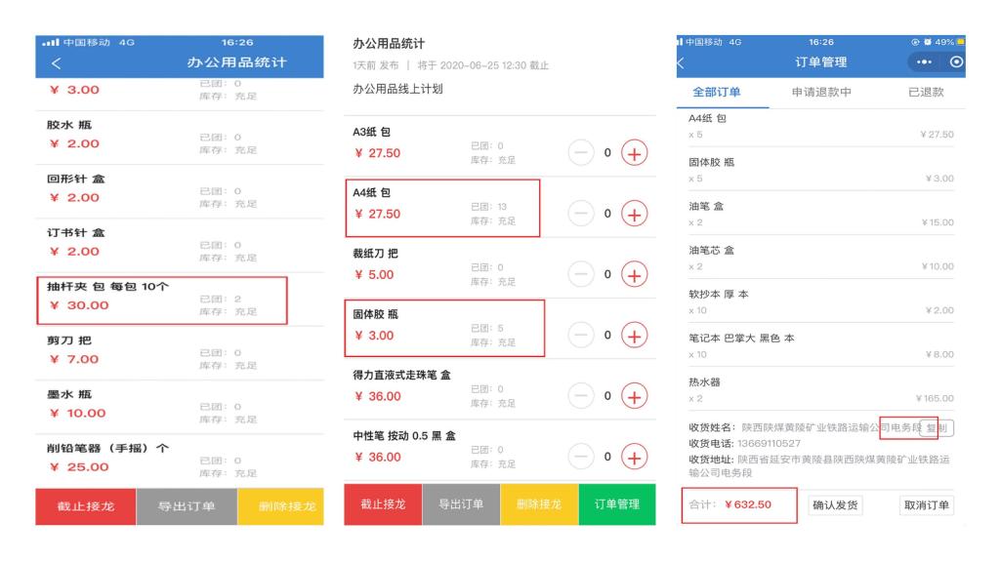This screenshot has width=1000, height=561.
Task: Decrease A4纸 quantity with minus icon
Action: (583, 214)
